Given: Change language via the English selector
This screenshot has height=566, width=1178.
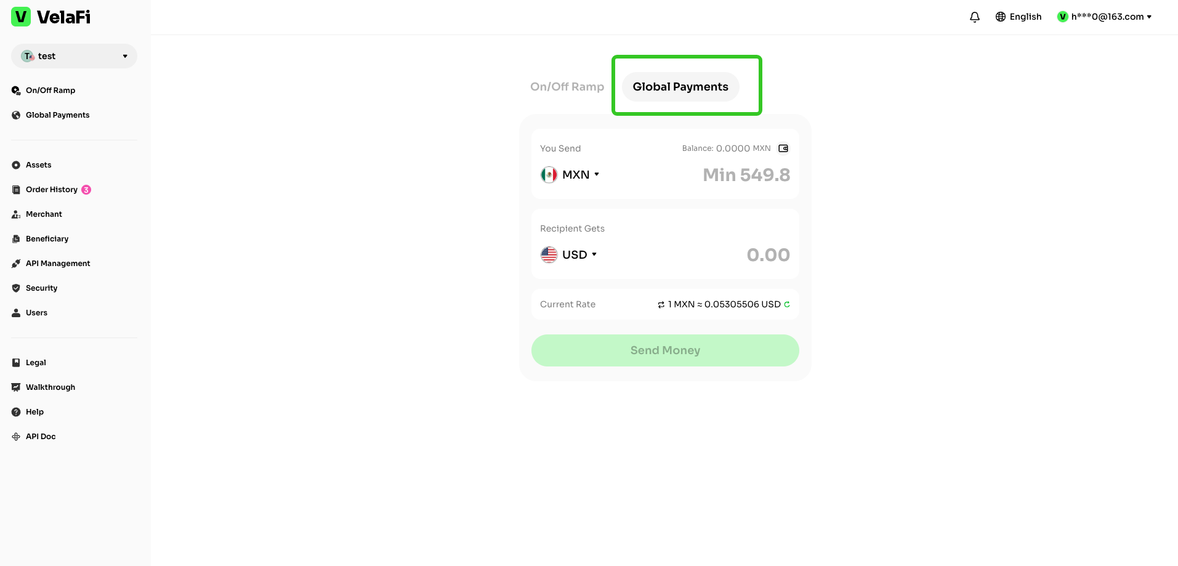Looking at the screenshot, I should [1019, 17].
